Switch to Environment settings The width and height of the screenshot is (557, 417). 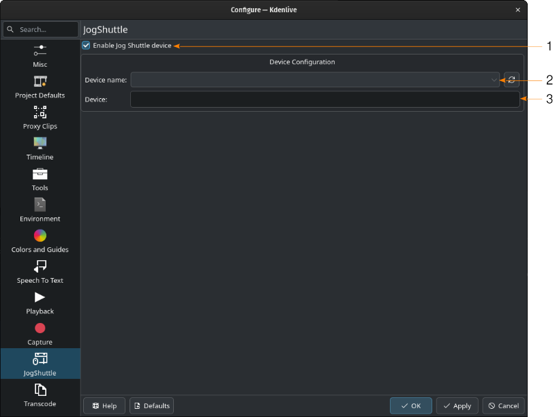40,210
